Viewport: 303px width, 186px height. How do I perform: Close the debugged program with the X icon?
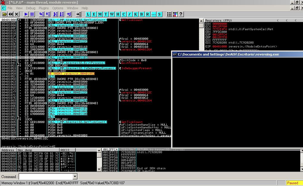[x=17, y=14]
